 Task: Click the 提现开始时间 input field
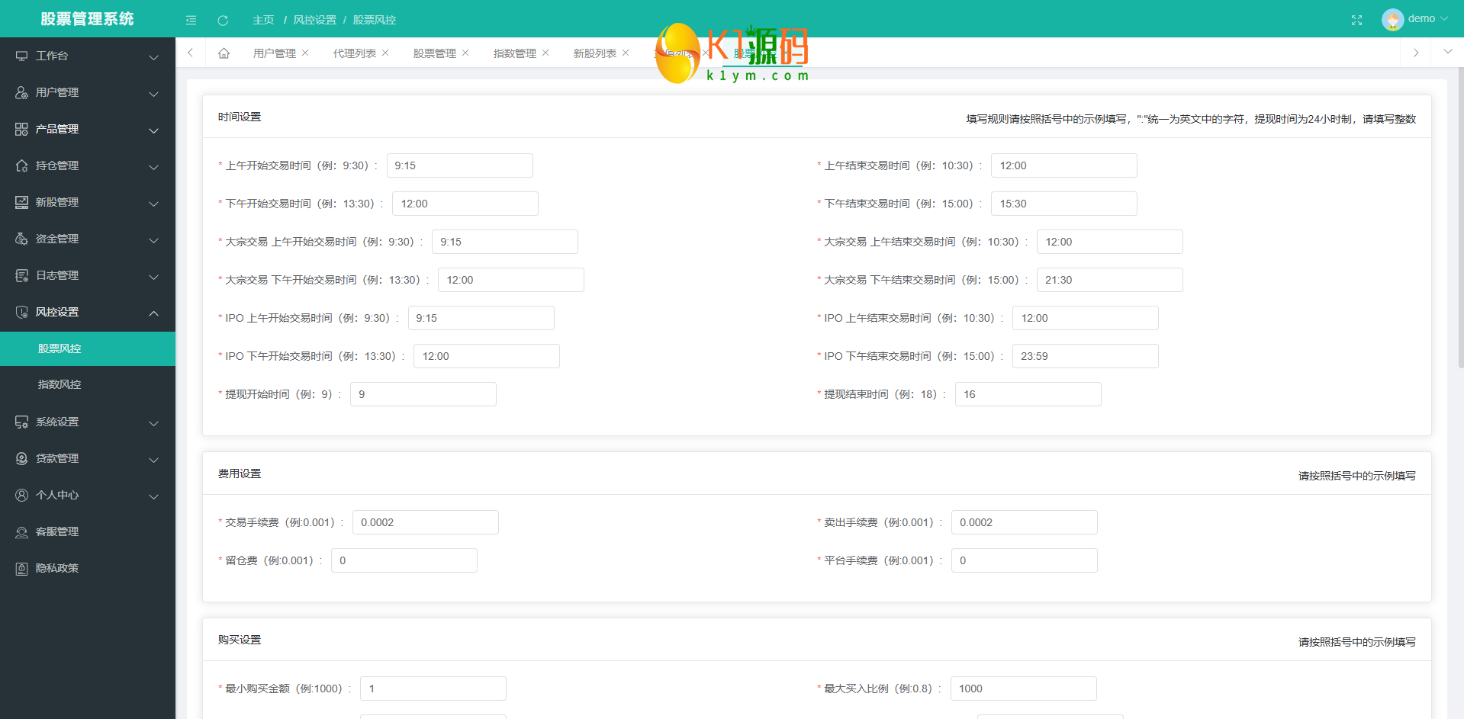[423, 394]
